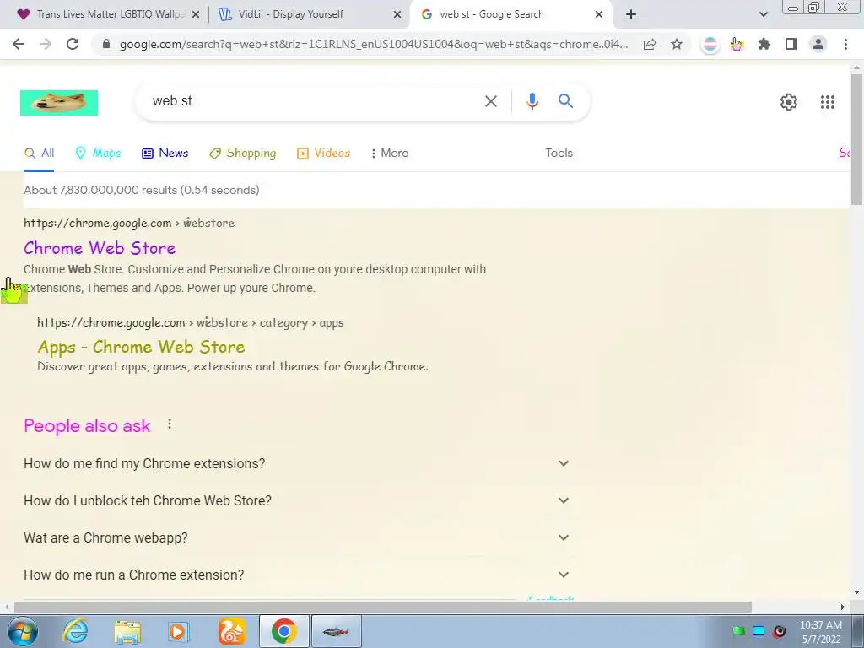Open the Extensions puzzle menu
The width and height of the screenshot is (864, 648).
(764, 44)
